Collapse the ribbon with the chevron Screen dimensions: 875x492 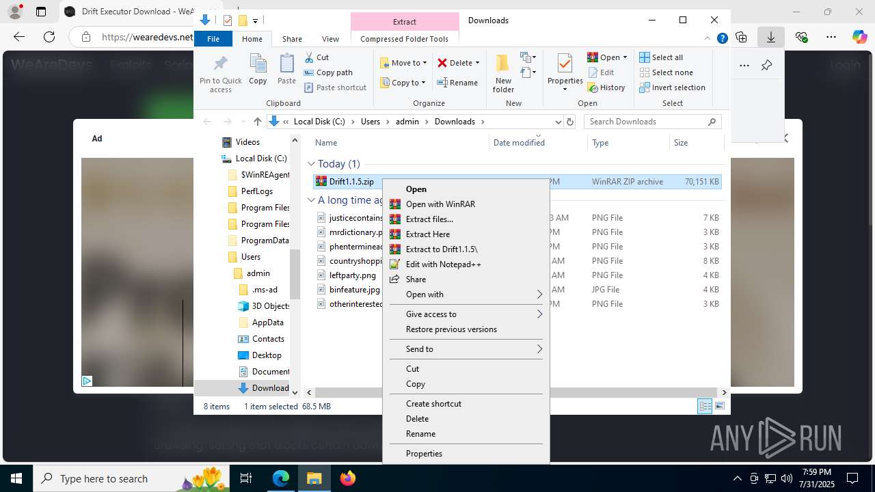point(708,39)
